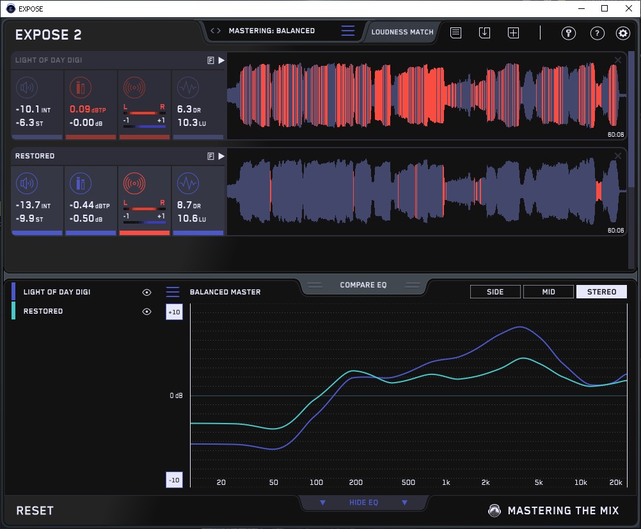Open the key license icon
641x529 pixels.
(x=569, y=33)
